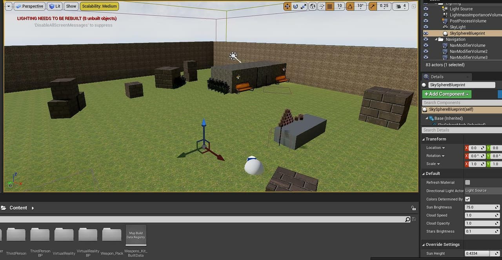Open the Content path arrow dropdown

pos(33,208)
